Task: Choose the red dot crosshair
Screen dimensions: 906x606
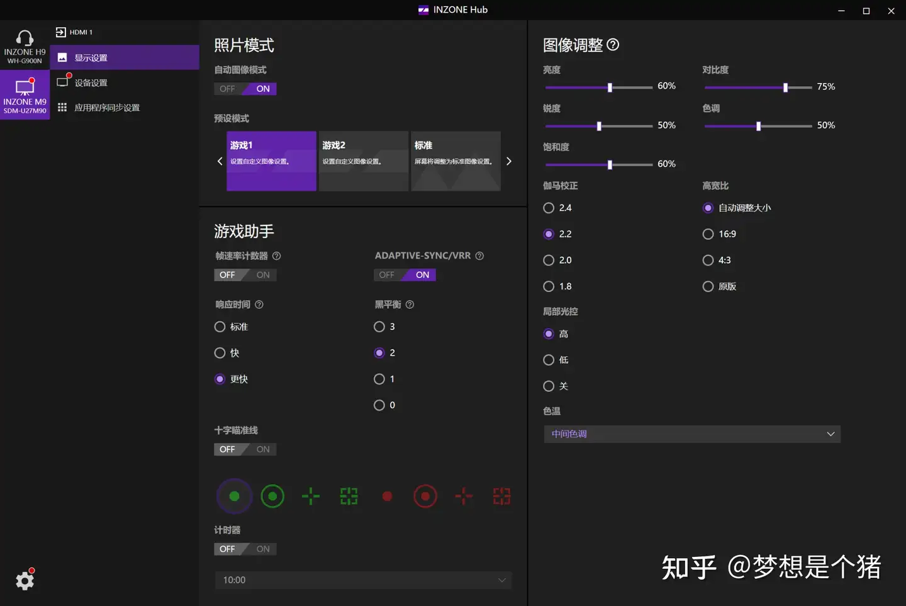Action: click(x=388, y=497)
